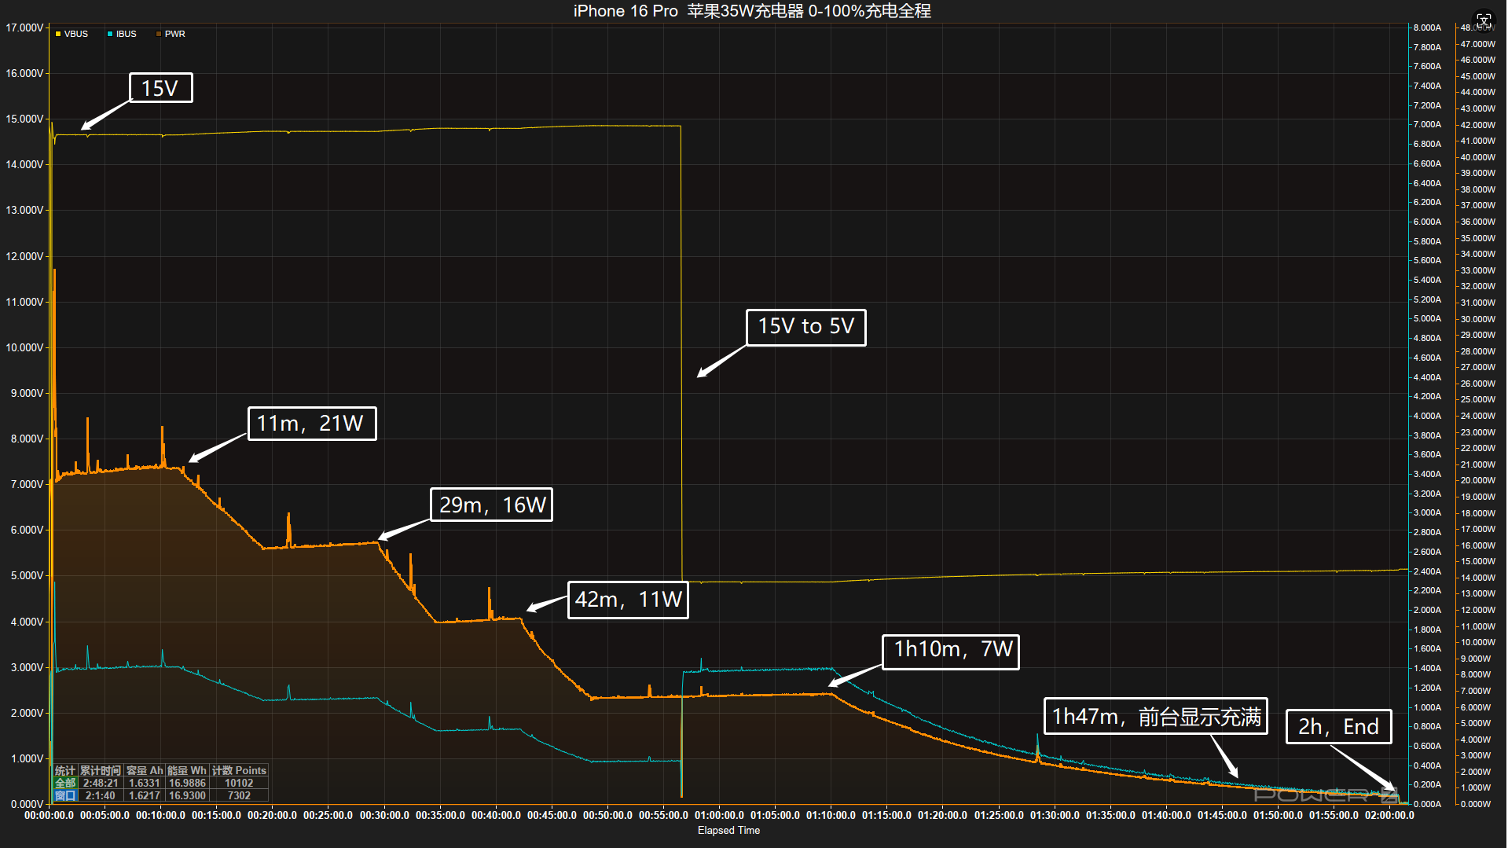
Task: Click the 5.000V voltage axis tick
Action: point(27,575)
